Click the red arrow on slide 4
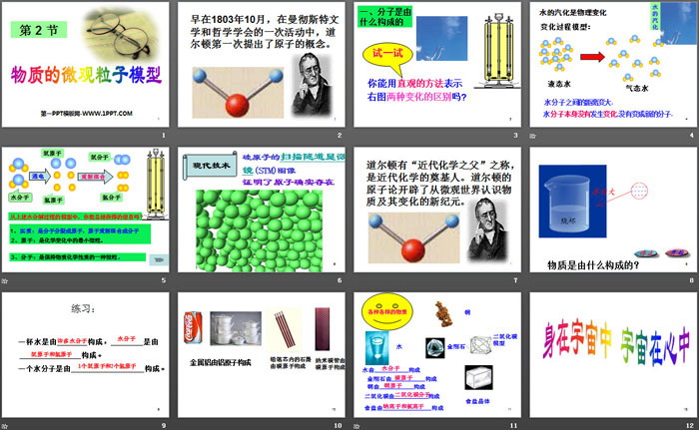 [x=592, y=57]
